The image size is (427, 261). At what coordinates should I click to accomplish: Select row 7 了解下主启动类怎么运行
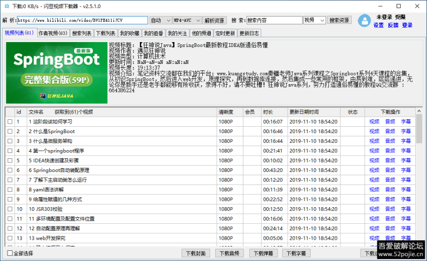coord(210,180)
